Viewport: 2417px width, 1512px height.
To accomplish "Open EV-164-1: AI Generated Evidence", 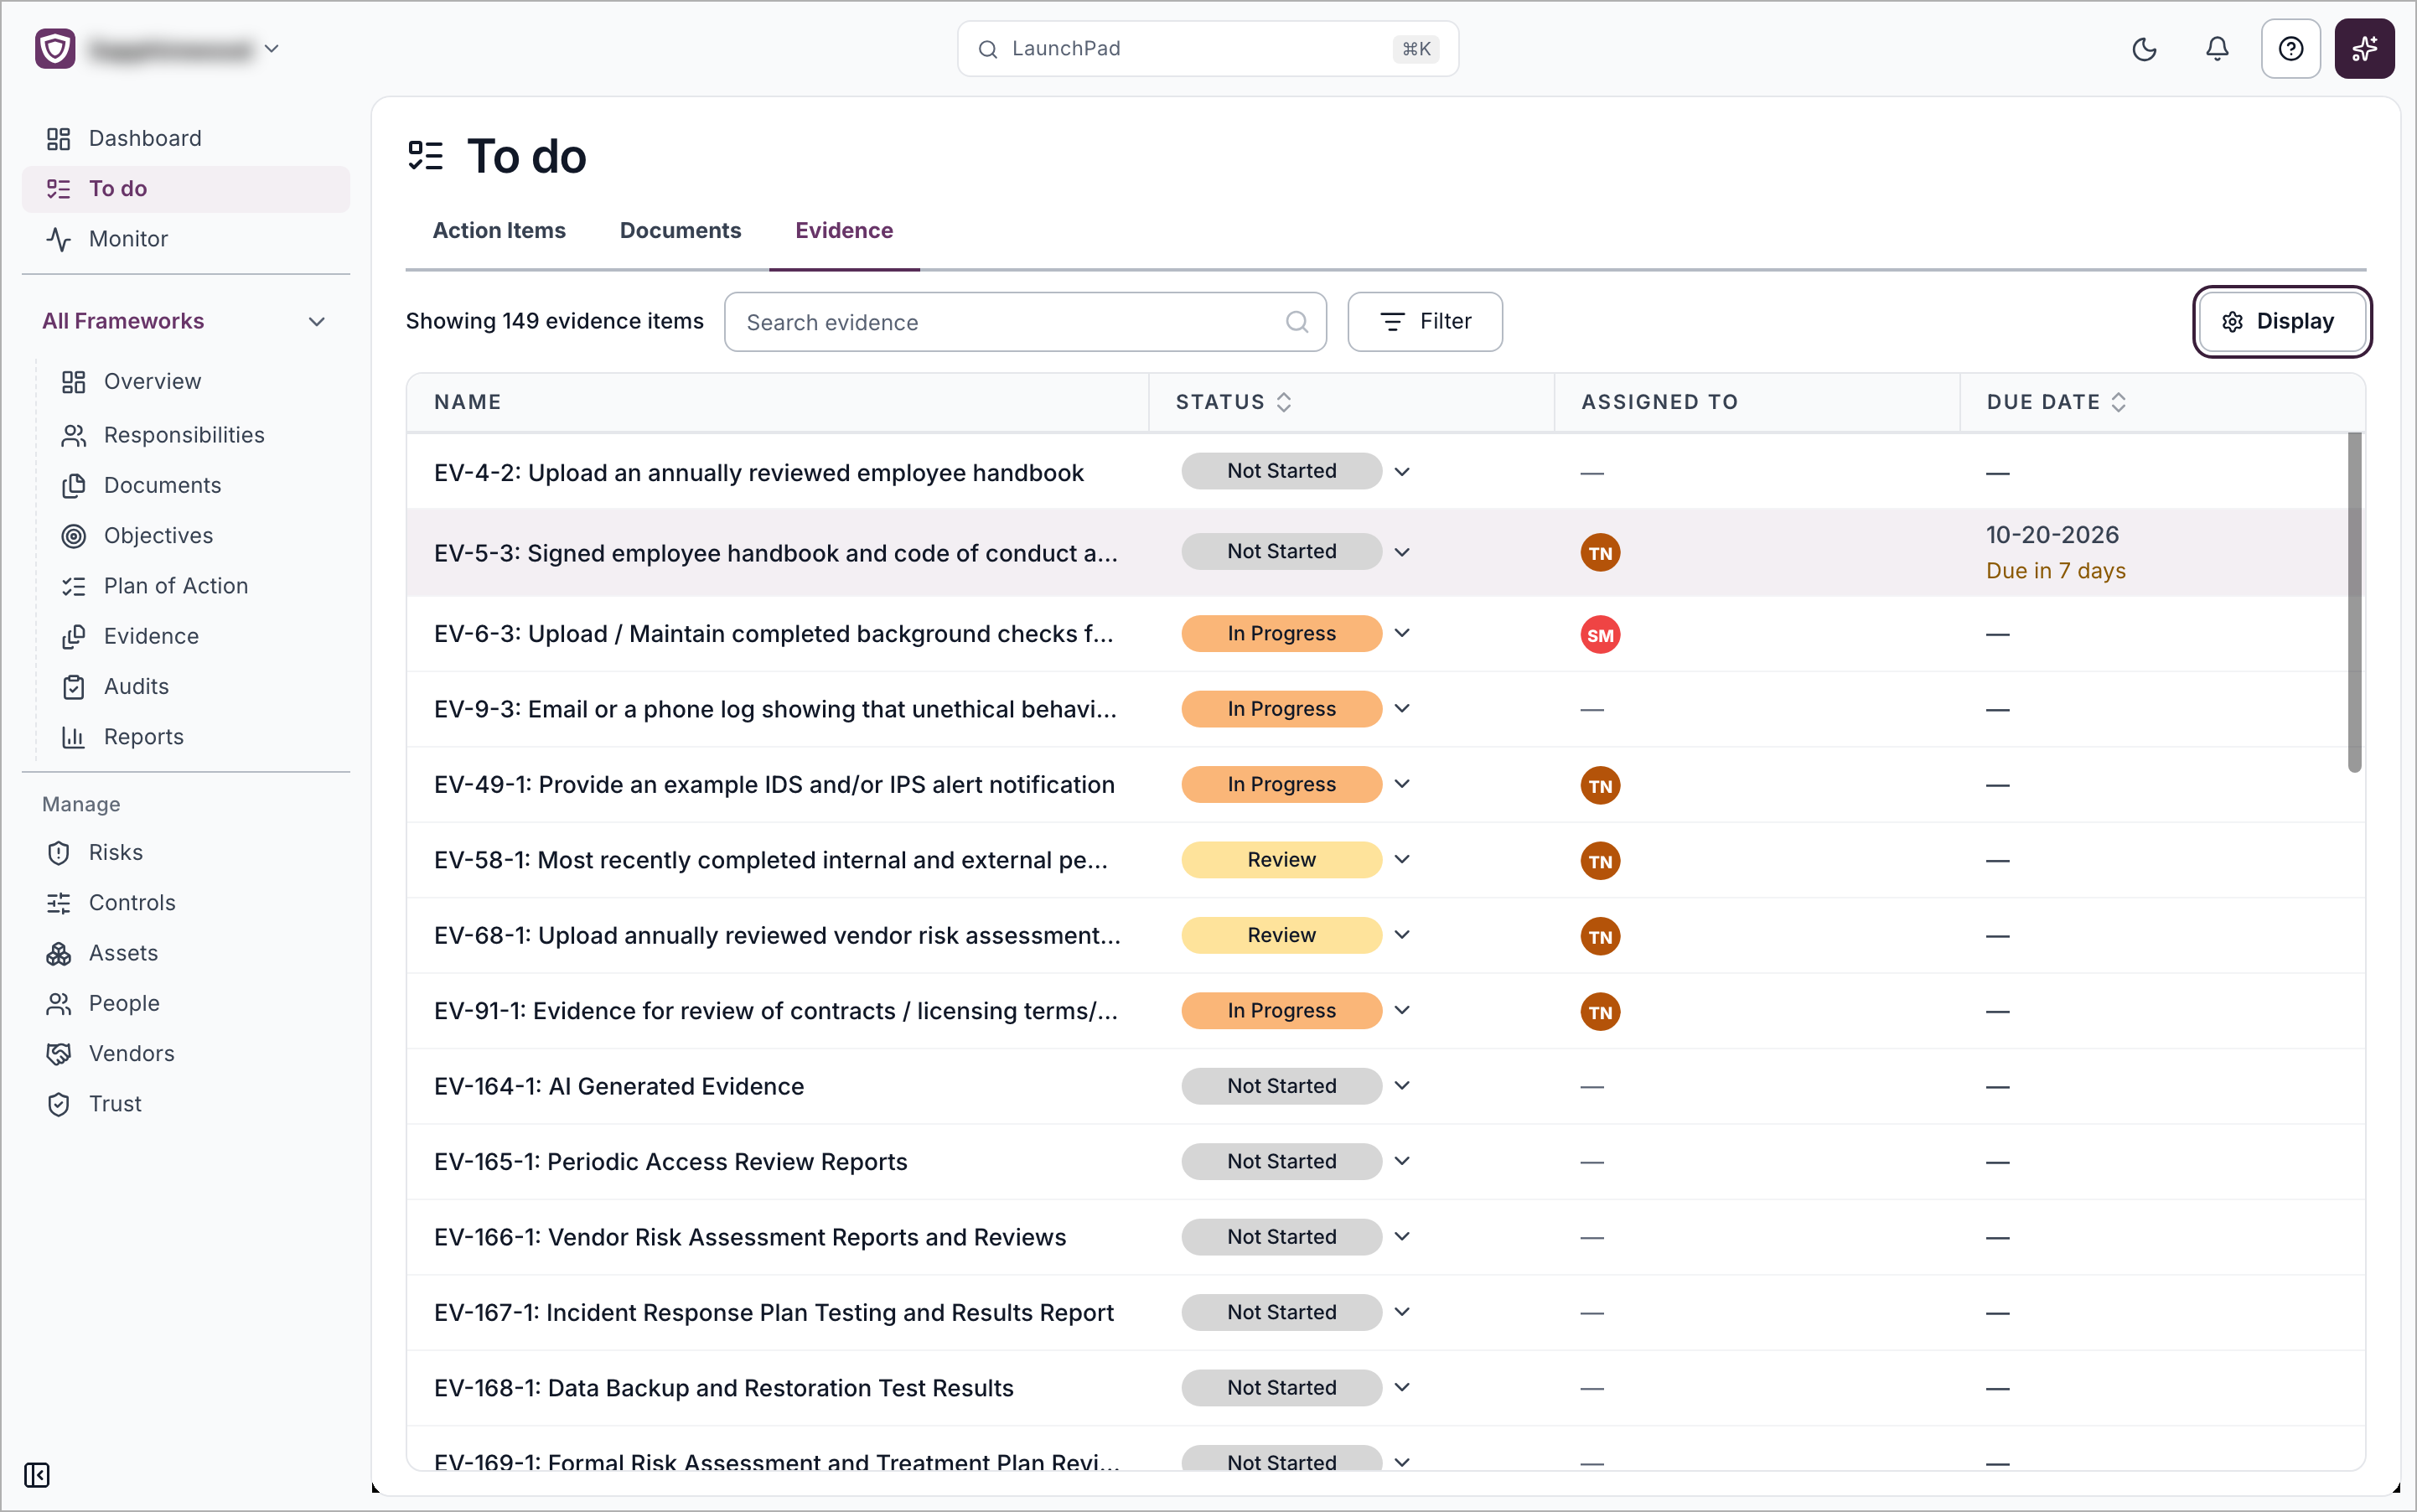I will 619,1087.
